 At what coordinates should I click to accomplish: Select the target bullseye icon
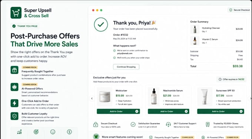(36, 132)
